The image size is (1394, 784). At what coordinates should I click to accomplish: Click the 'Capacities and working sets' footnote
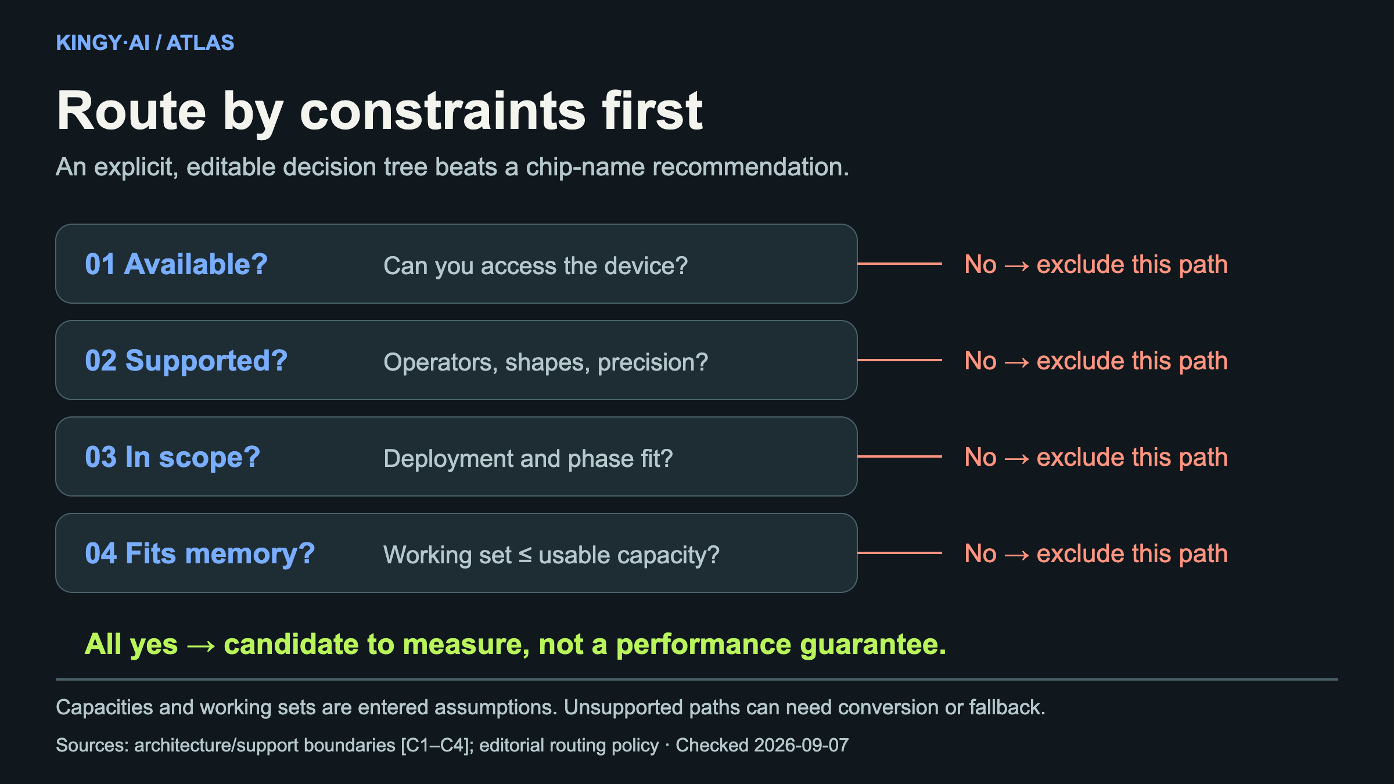[551, 707]
